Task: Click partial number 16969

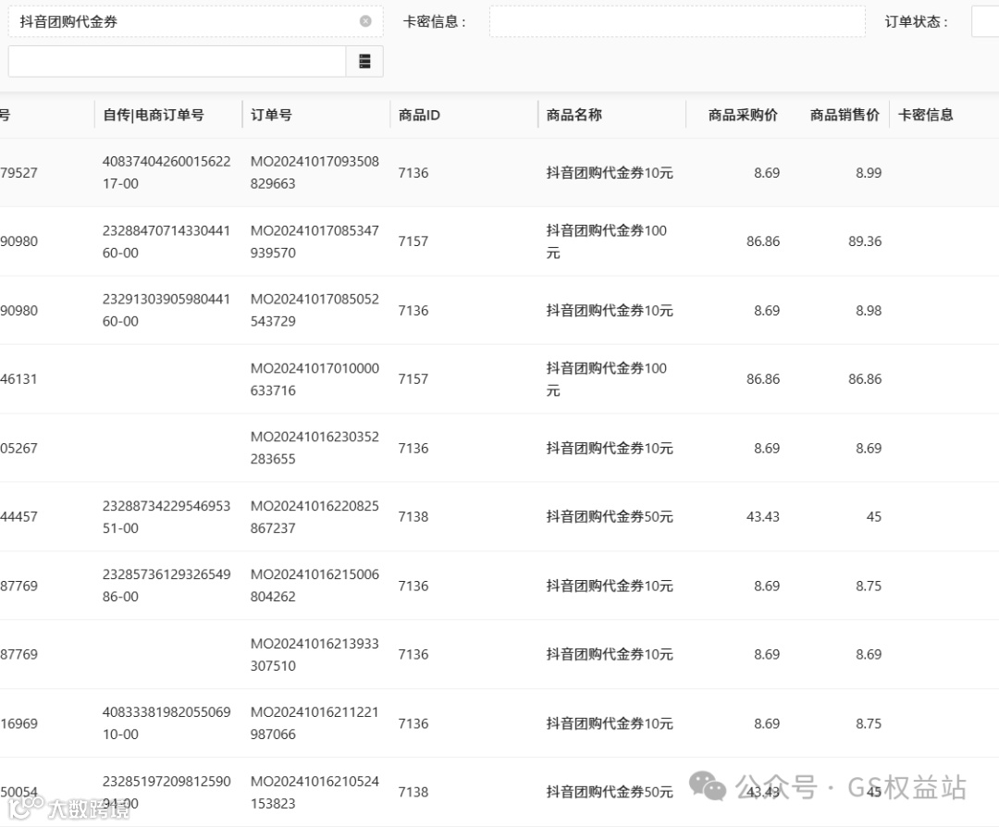Action: (x=18, y=723)
